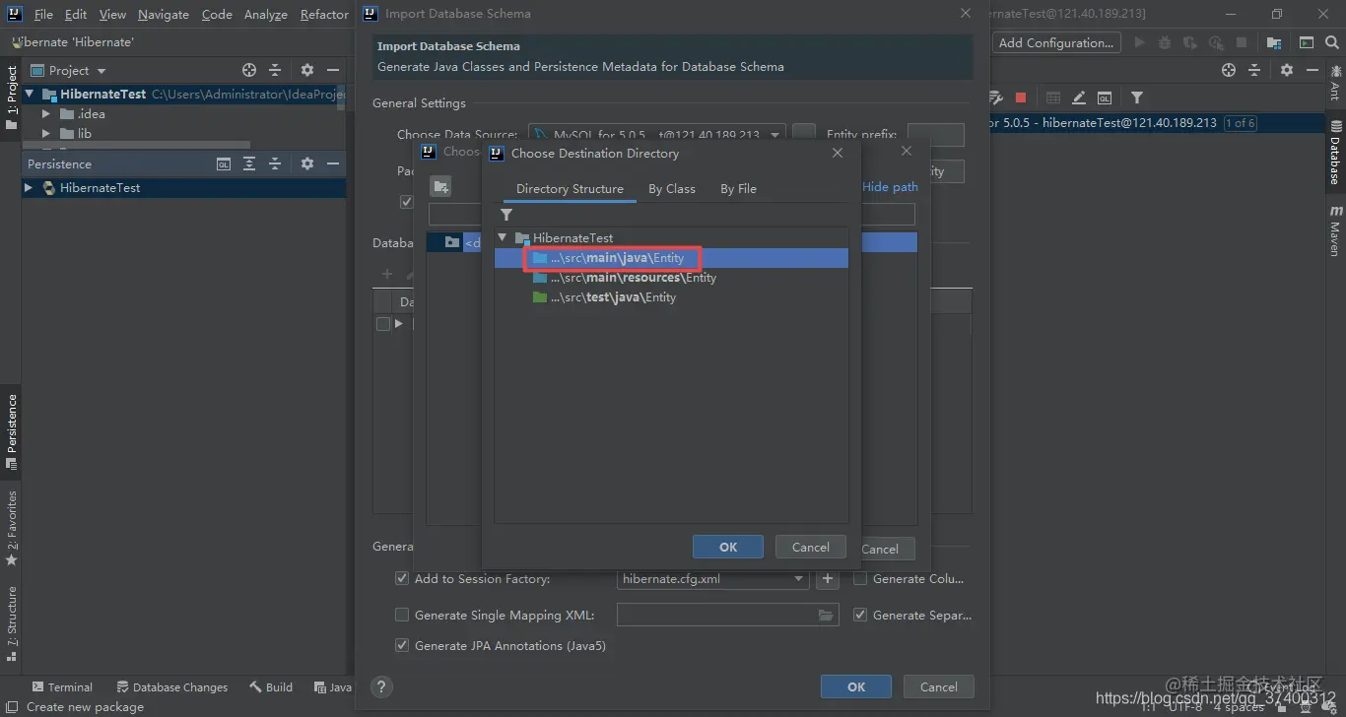Click the edit pencil icon in Database toolbar
Viewport: 1346px width, 717px height.
(1079, 98)
